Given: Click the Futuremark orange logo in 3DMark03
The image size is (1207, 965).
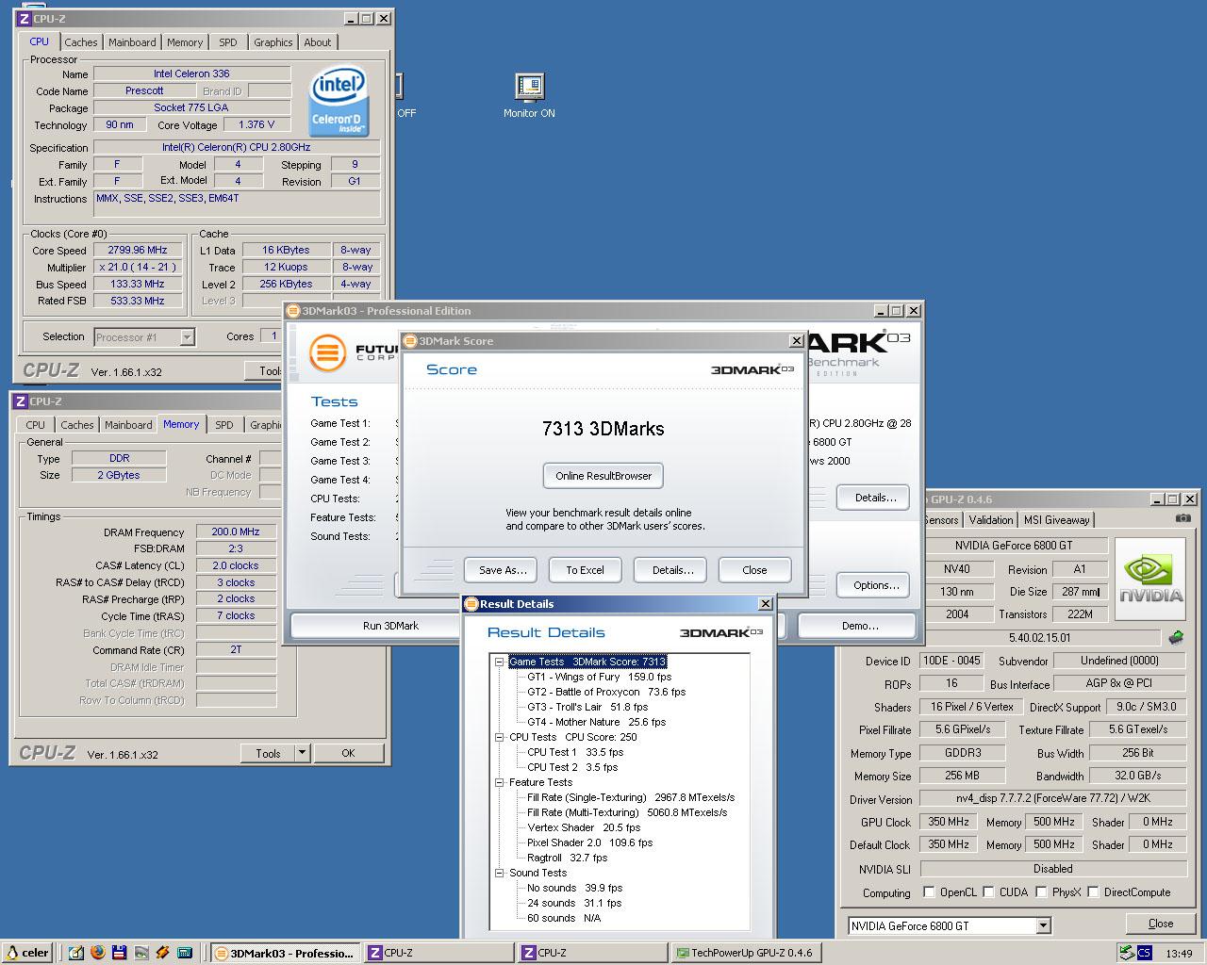Looking at the screenshot, I should coord(326,353).
